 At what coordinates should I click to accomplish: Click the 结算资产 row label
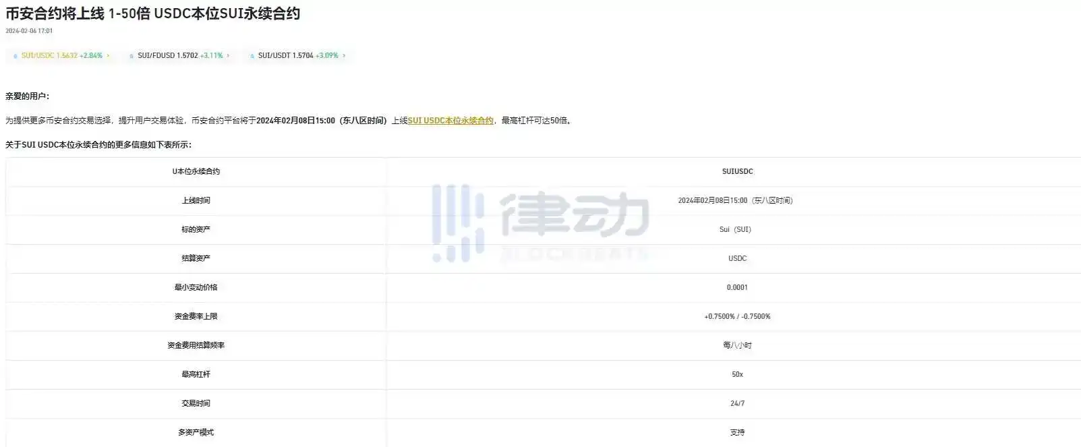click(x=196, y=259)
